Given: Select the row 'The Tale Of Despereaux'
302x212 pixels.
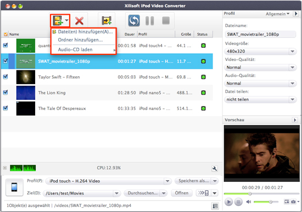Looking at the screenshot, I should (107, 108).
